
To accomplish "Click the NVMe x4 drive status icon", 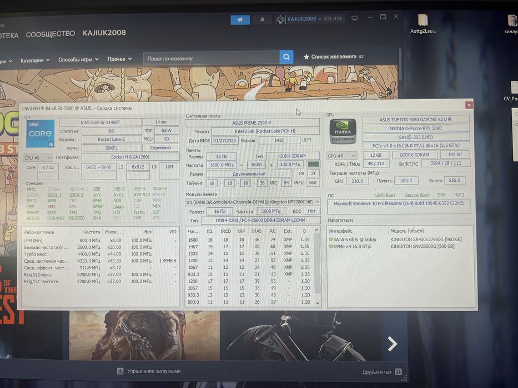I will tap(331, 246).
